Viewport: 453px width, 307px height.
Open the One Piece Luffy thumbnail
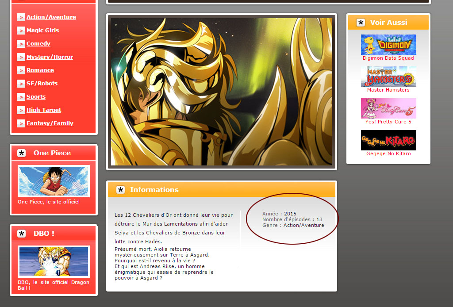pyautogui.click(x=54, y=181)
